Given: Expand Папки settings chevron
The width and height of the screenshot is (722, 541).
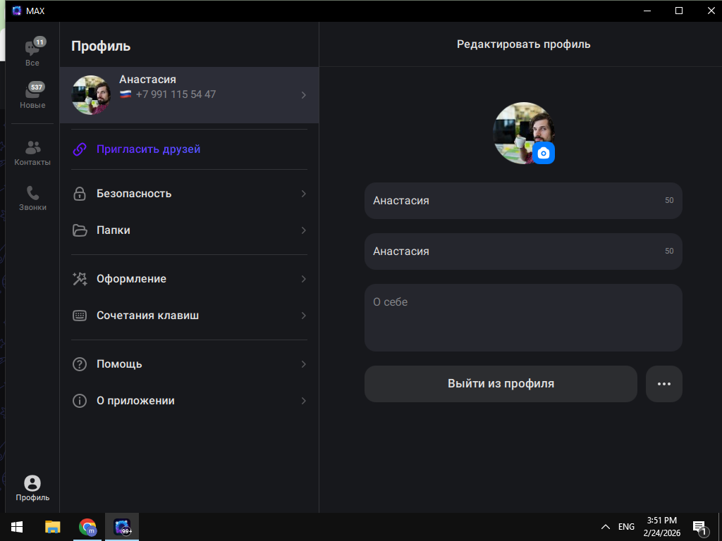Looking at the screenshot, I should point(303,230).
